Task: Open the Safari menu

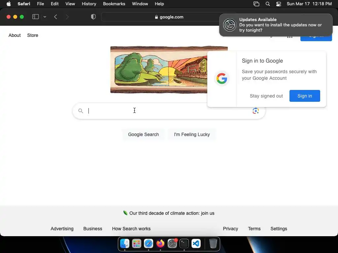Action: click(x=24, y=4)
